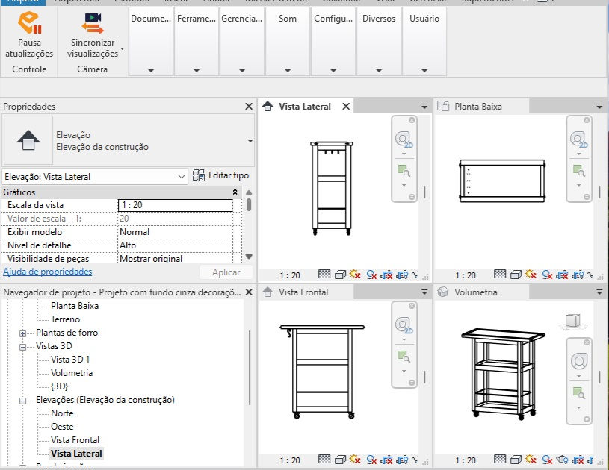Open rendering dialog teapot icon in Volumetria view
Screen dimensions: 609x470
562,460
